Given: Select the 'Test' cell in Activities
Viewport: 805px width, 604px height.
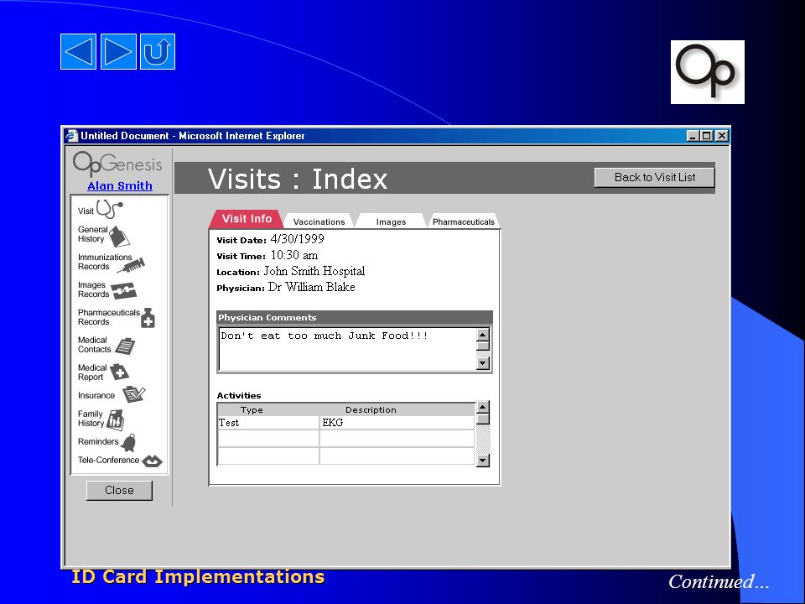Looking at the screenshot, I should pyautogui.click(x=268, y=423).
